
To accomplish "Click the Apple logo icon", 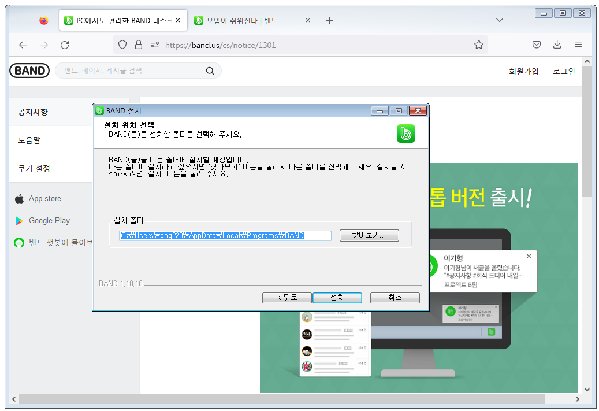I will click(x=19, y=199).
